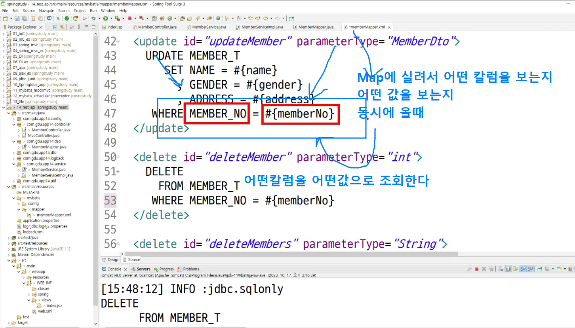
Task: Click the Package Explorer vertical scrollbar
Action: coord(95,170)
